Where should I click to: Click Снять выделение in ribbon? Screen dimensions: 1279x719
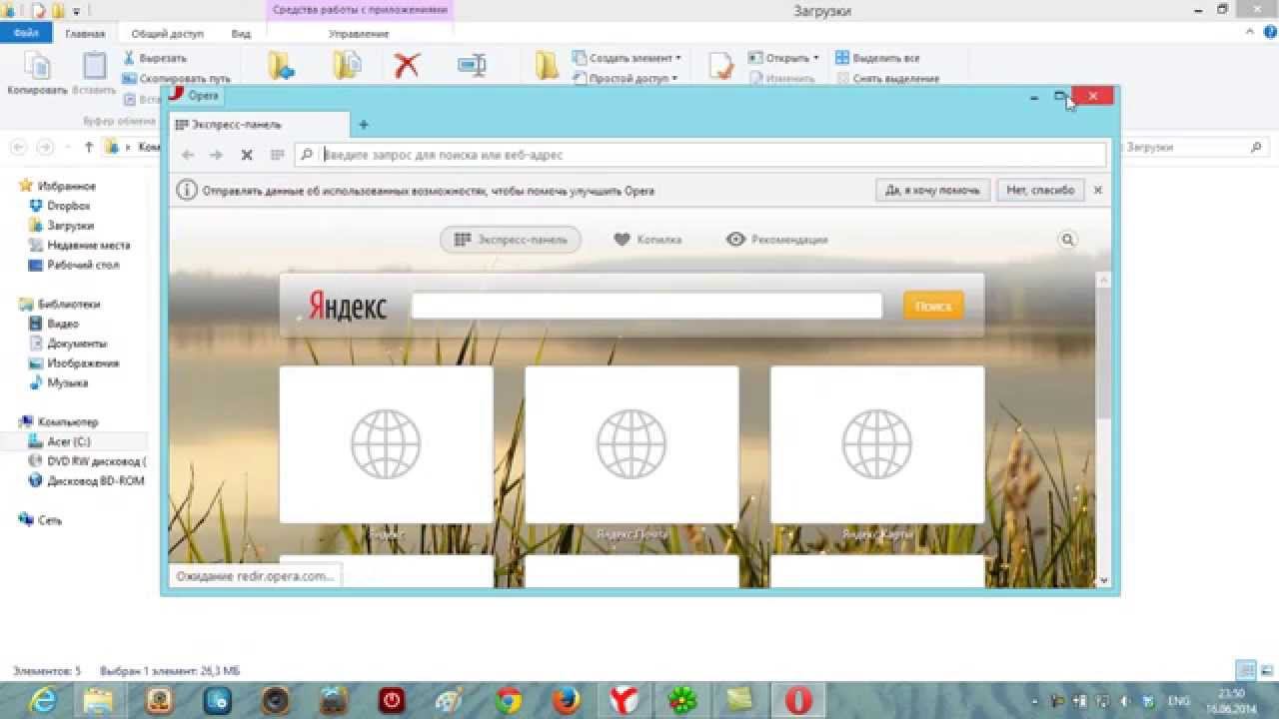(x=888, y=78)
